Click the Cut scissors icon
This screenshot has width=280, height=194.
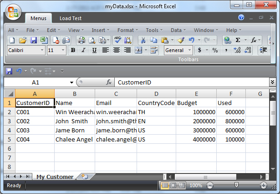pyautogui.click(x=143, y=40)
